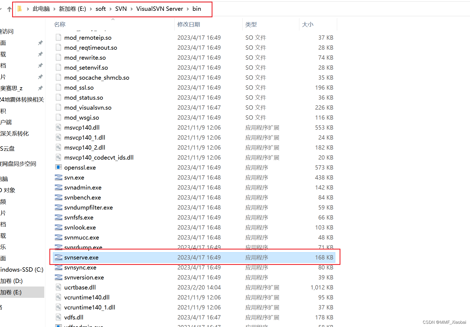Open the 24地震体转换相关 sidebar folder
The image size is (470, 327).
click(22, 100)
